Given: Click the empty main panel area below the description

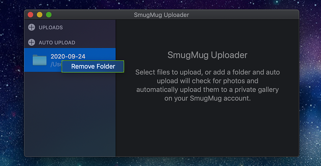Looking at the screenshot, I should (207, 129).
